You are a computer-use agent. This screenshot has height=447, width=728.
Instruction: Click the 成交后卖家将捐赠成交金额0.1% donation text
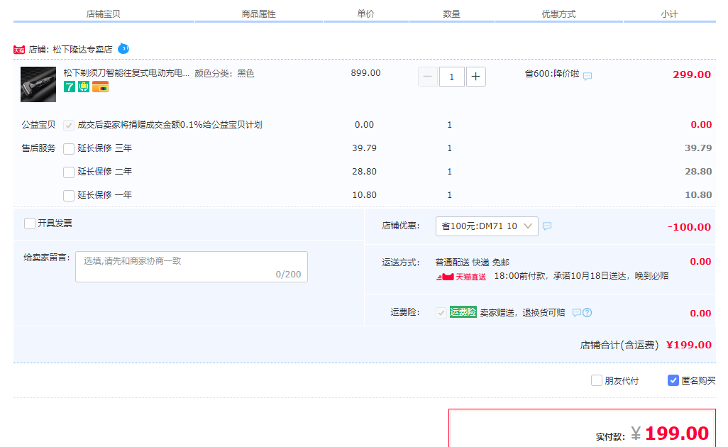coord(170,124)
